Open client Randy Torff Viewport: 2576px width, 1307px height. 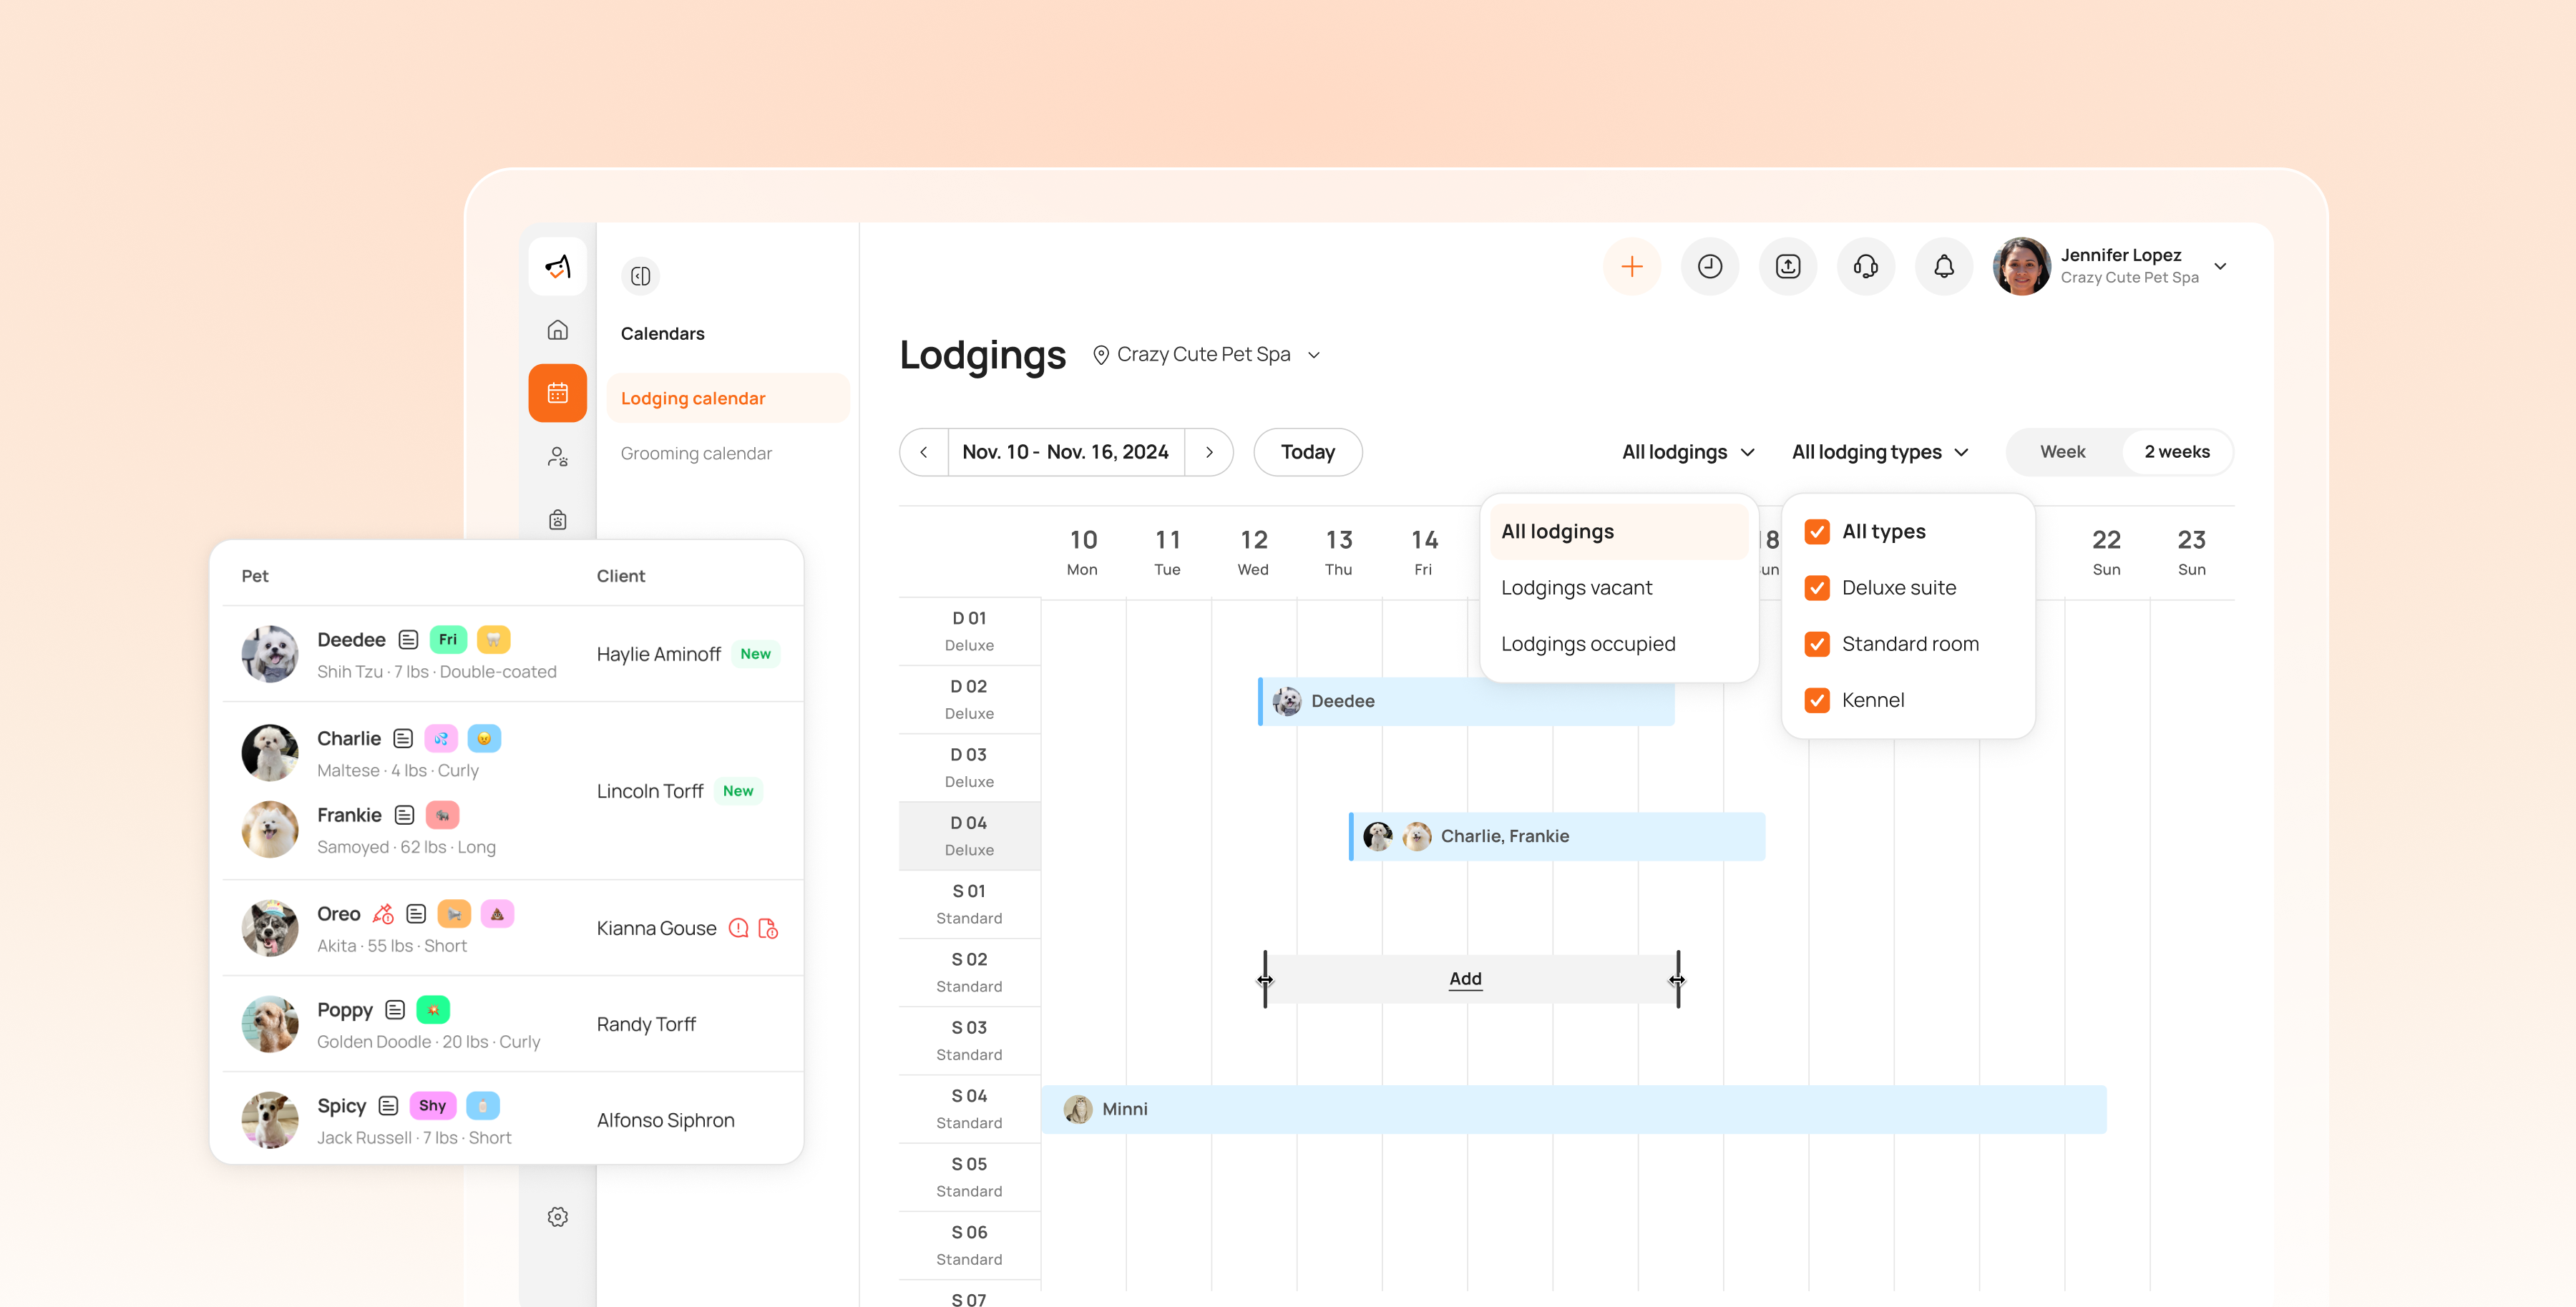[646, 1024]
